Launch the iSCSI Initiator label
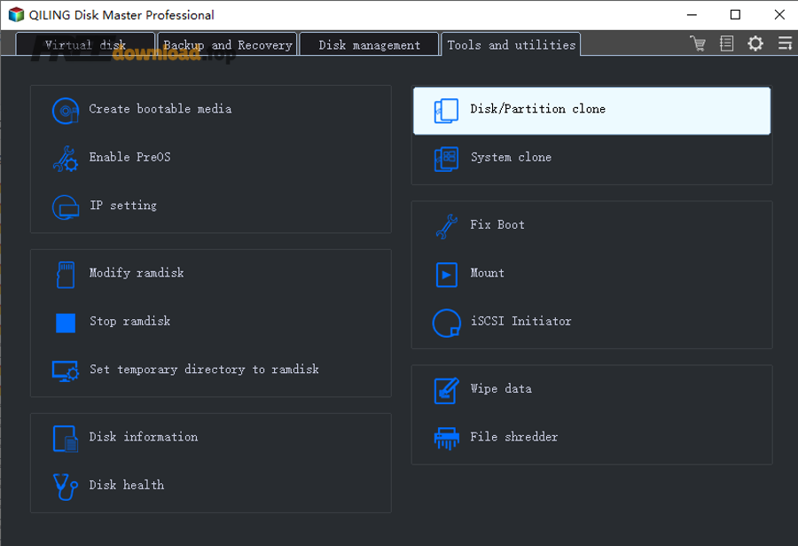Image resolution: width=798 pixels, height=546 pixels. click(x=521, y=321)
